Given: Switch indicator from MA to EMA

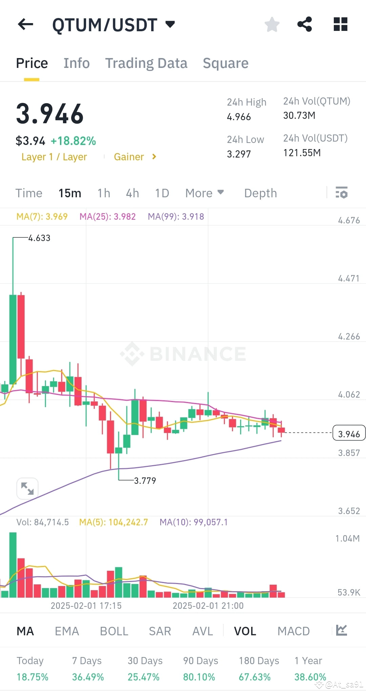Looking at the screenshot, I should coord(67,631).
